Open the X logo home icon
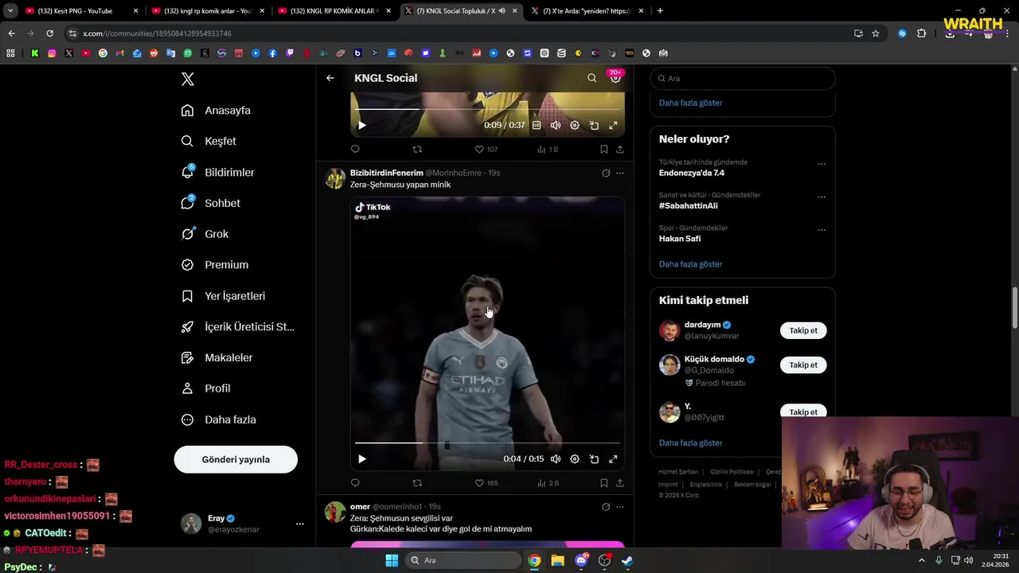Image resolution: width=1019 pixels, height=573 pixels. (188, 79)
